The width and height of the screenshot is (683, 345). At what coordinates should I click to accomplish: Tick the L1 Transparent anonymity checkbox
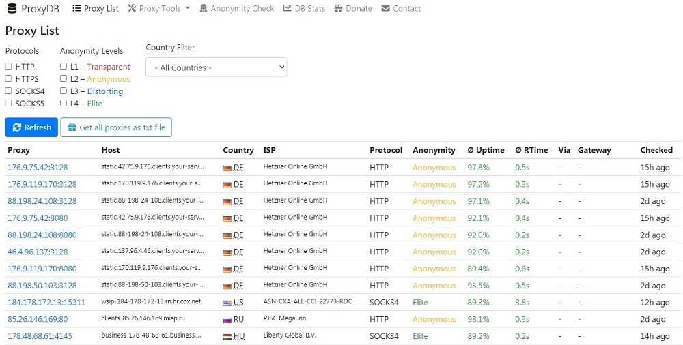[x=64, y=67]
